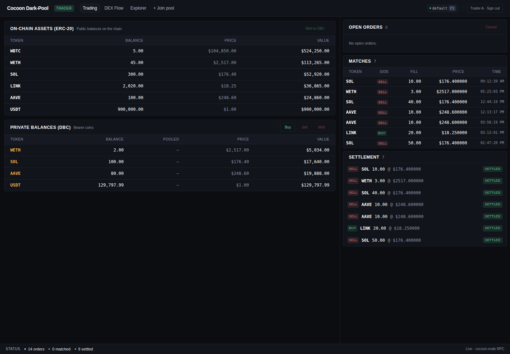
Task: Select the on-chain AAVE balance 100.00
Action: 135,98
